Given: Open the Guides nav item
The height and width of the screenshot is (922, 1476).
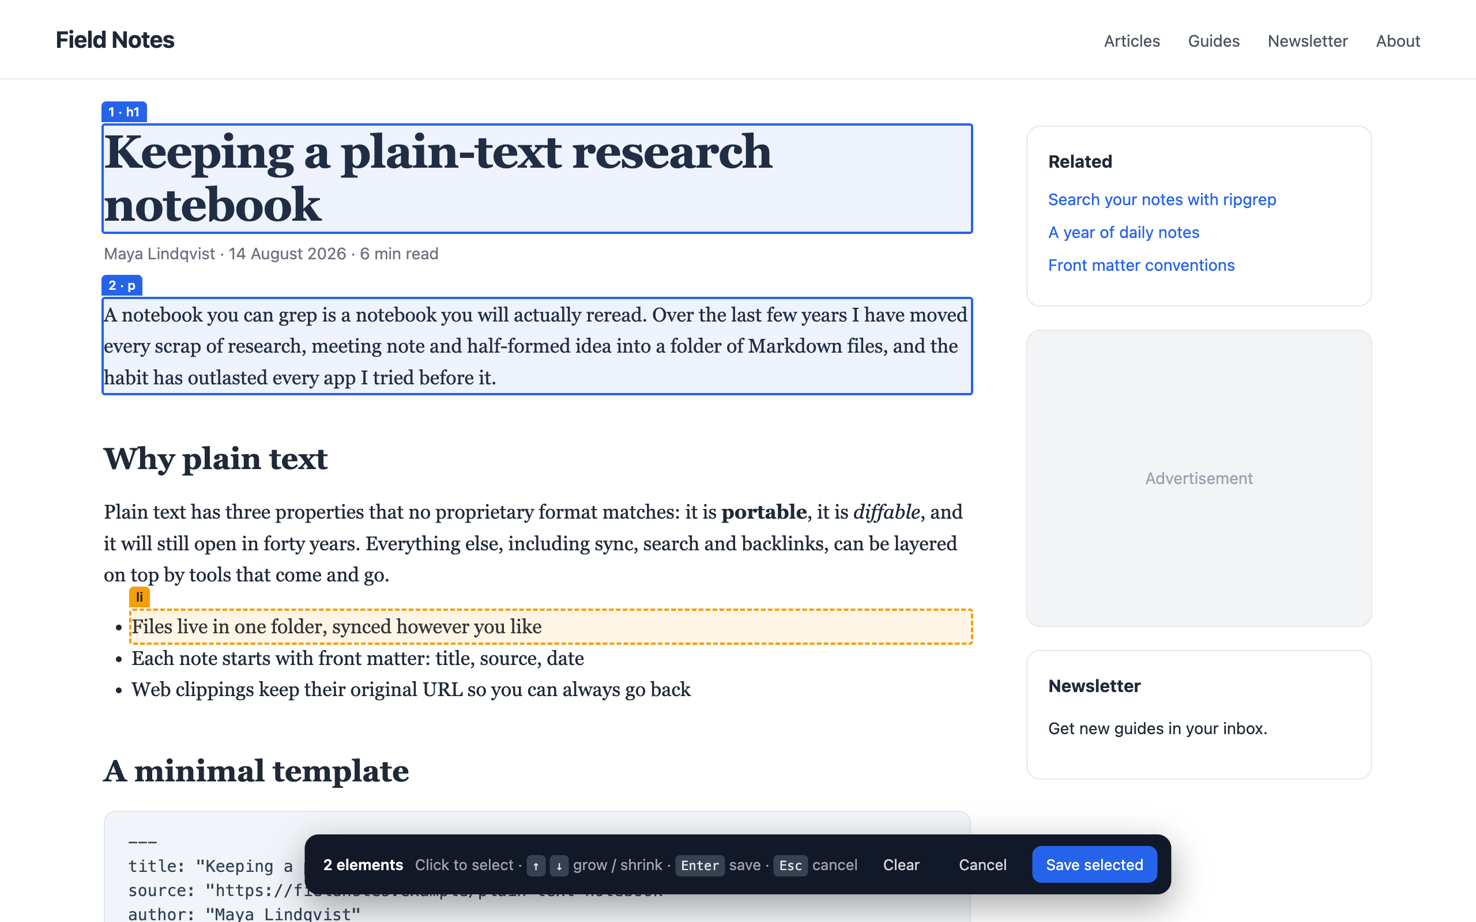Looking at the screenshot, I should [1214, 41].
